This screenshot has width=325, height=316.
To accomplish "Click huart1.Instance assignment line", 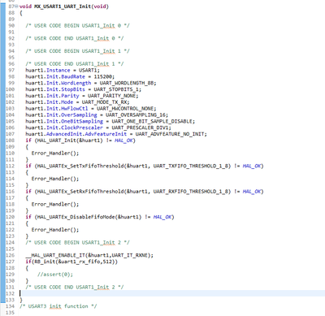I will coord(63,71).
